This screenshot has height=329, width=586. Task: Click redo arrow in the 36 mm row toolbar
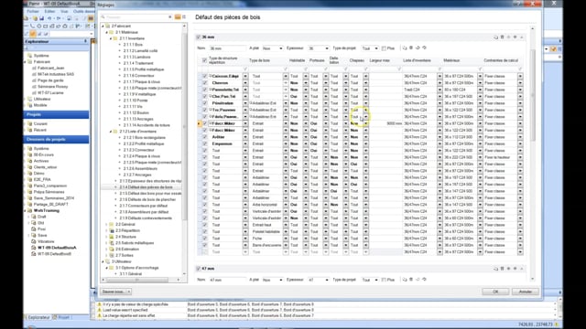(424, 48)
